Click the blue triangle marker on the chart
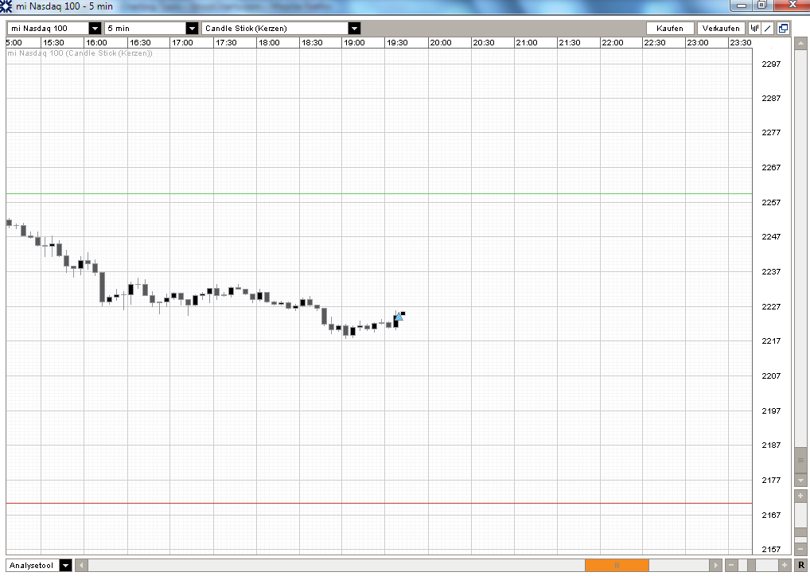The width and height of the screenshot is (810, 576). (x=399, y=316)
